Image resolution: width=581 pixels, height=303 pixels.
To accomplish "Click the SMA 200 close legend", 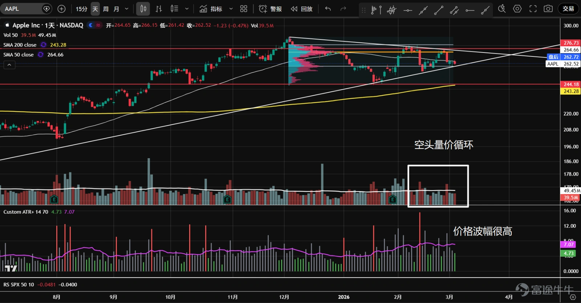I will [x=20, y=45].
